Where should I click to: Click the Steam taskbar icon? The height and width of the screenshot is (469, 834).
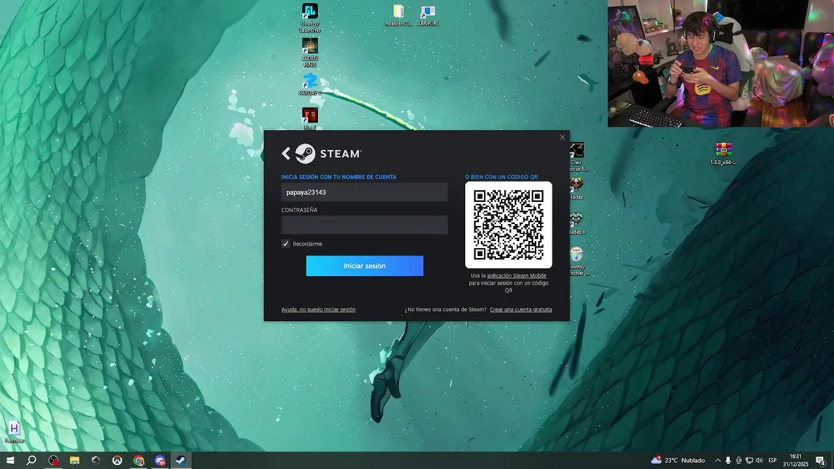tap(181, 461)
